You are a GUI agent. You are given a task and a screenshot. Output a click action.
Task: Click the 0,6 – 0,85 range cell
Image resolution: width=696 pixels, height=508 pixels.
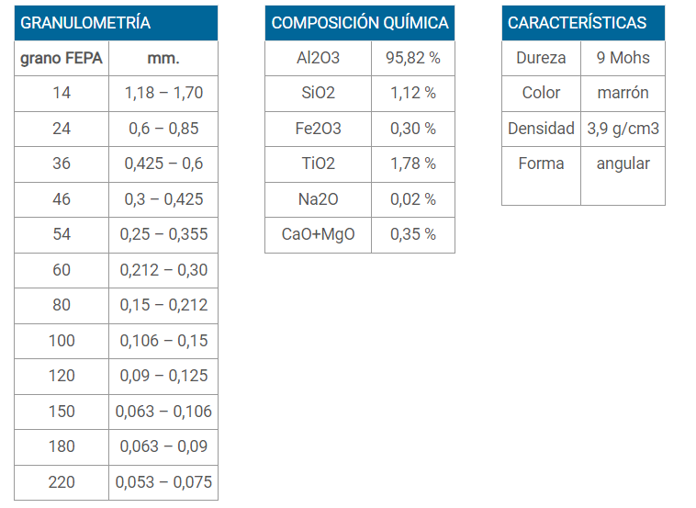[x=163, y=129]
